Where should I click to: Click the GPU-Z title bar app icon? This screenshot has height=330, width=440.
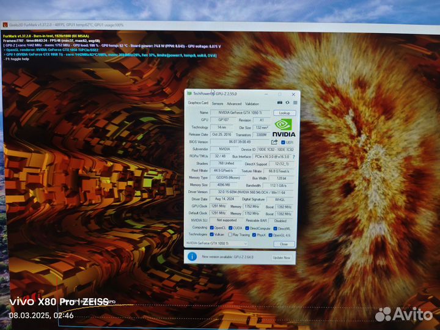189,94
